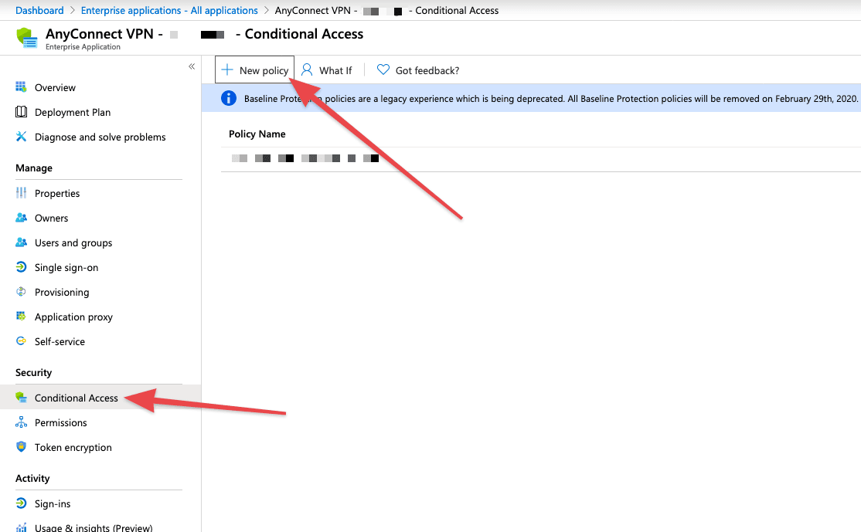
Task: Go to the Owners section
Action: (51, 219)
